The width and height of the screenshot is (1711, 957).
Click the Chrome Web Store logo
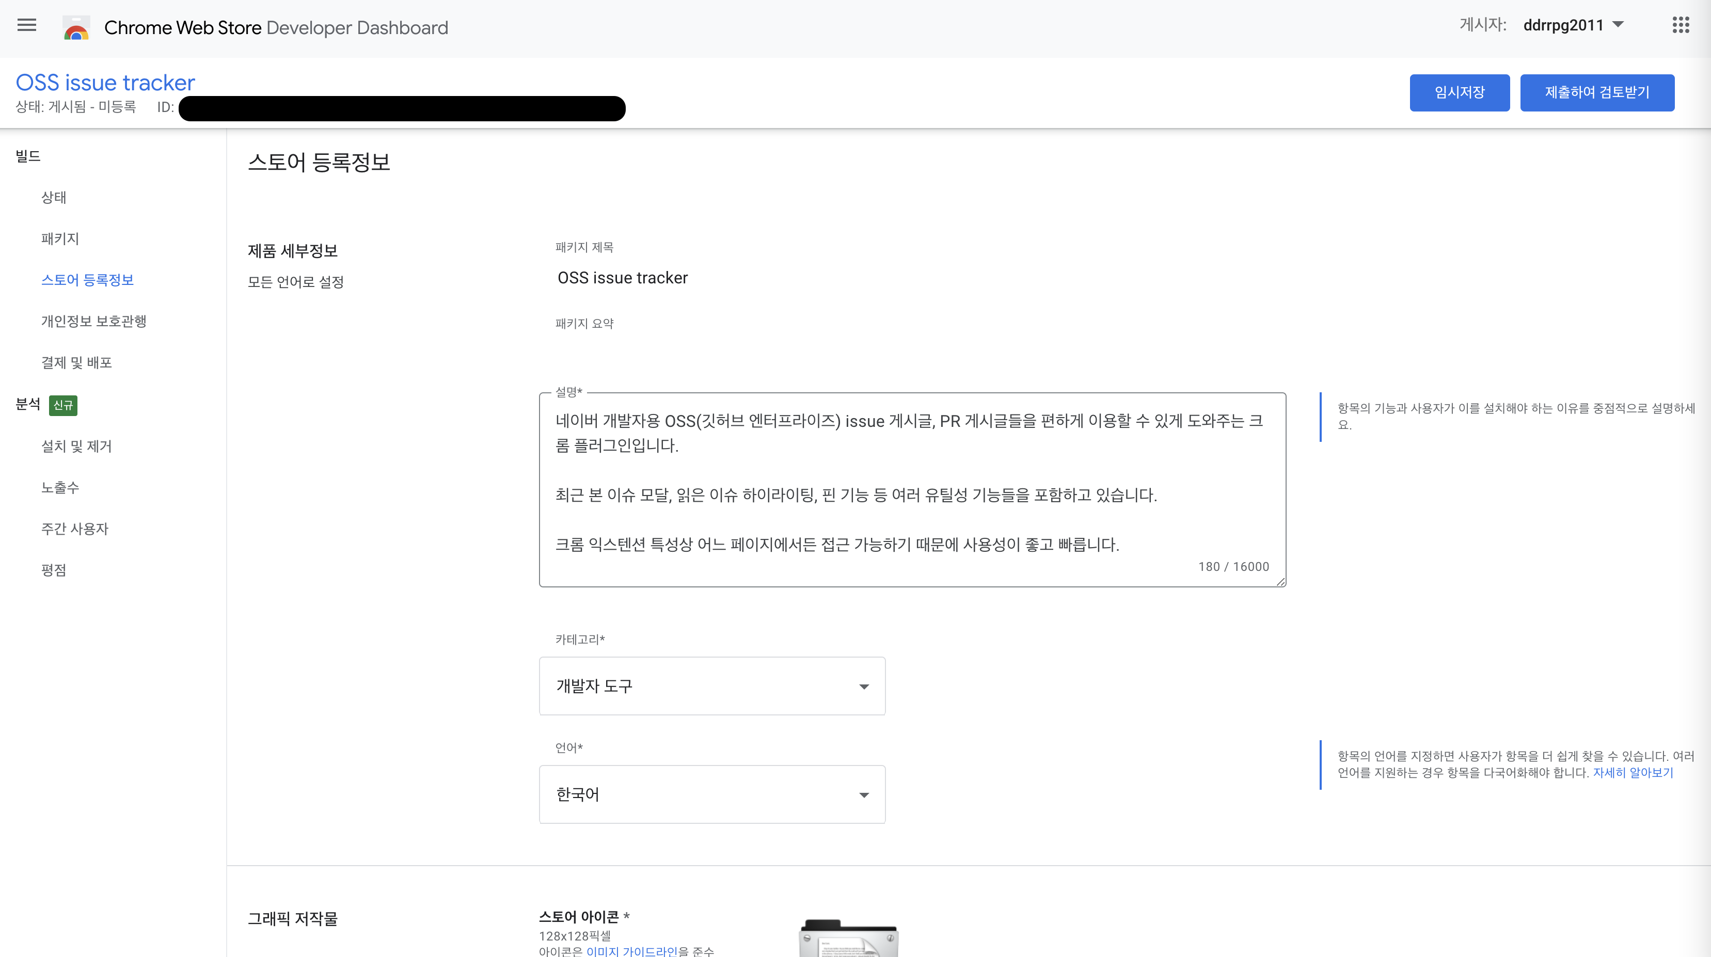click(x=76, y=28)
